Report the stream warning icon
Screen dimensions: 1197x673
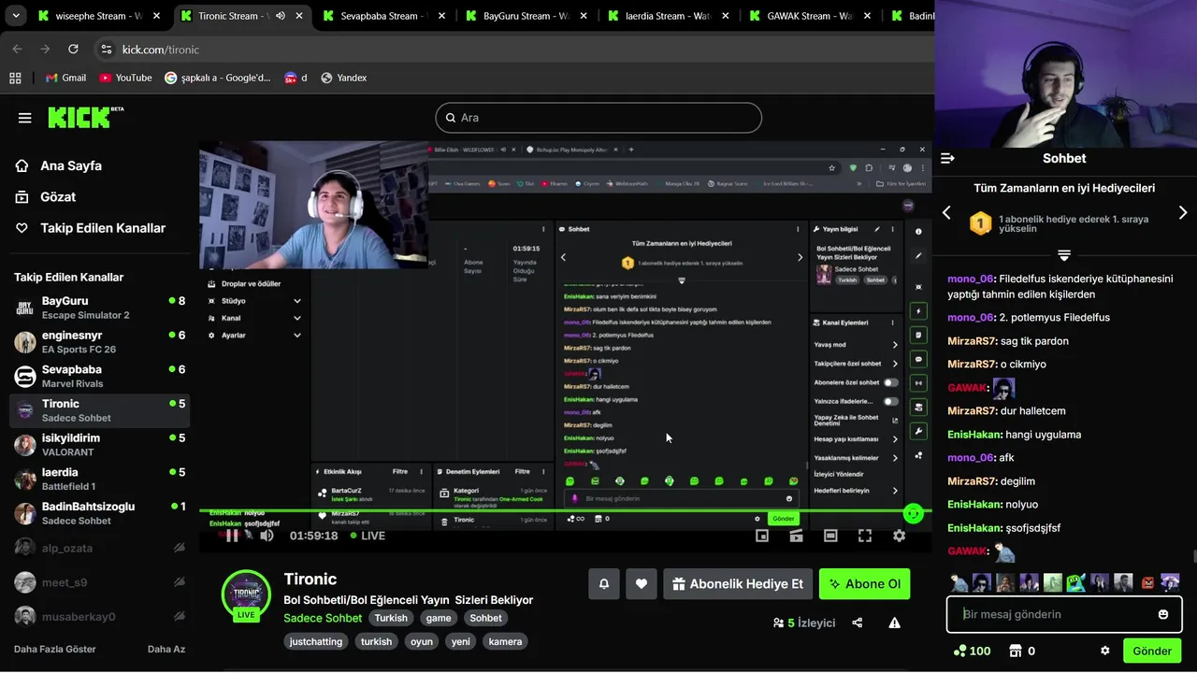pos(895,623)
